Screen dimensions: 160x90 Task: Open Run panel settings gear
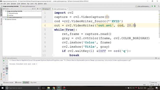[156, 58]
